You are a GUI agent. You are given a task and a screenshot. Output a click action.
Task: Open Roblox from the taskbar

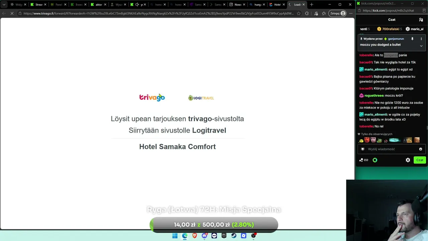[244, 236]
